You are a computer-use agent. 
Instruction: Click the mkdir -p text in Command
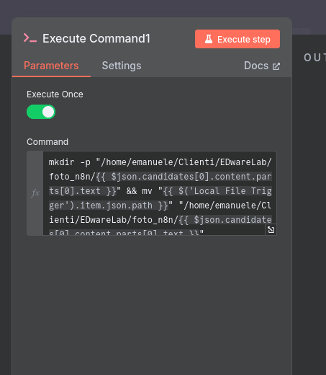70,162
